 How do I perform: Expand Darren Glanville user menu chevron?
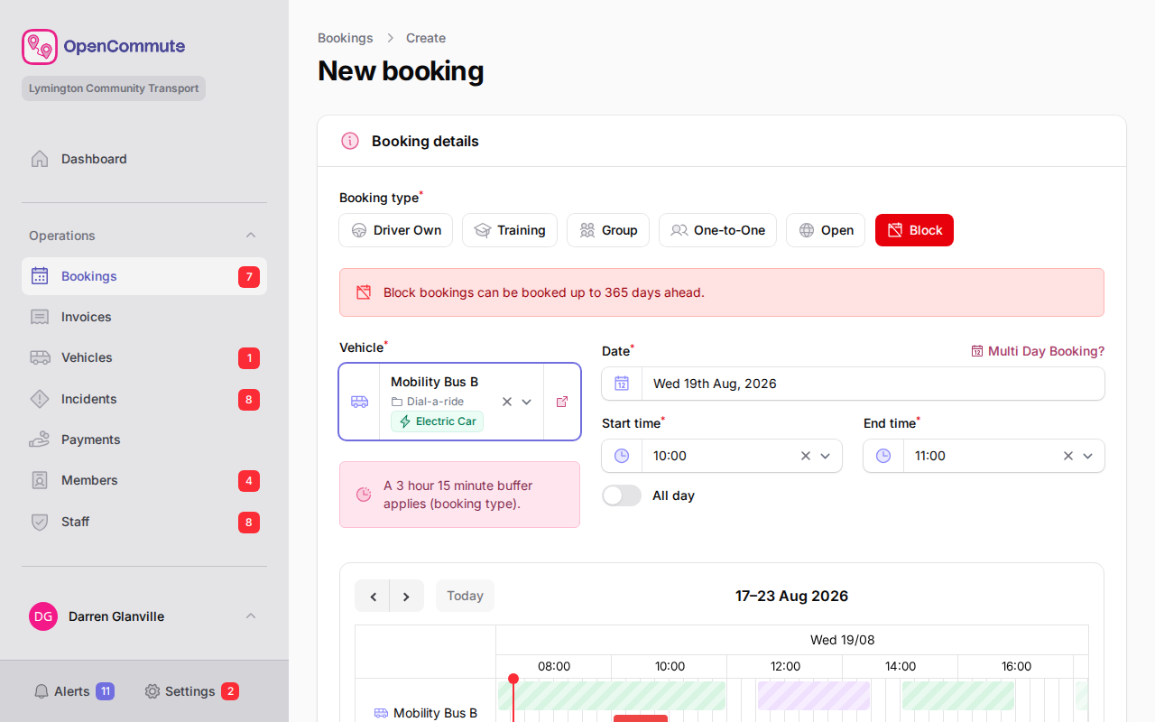coord(251,616)
